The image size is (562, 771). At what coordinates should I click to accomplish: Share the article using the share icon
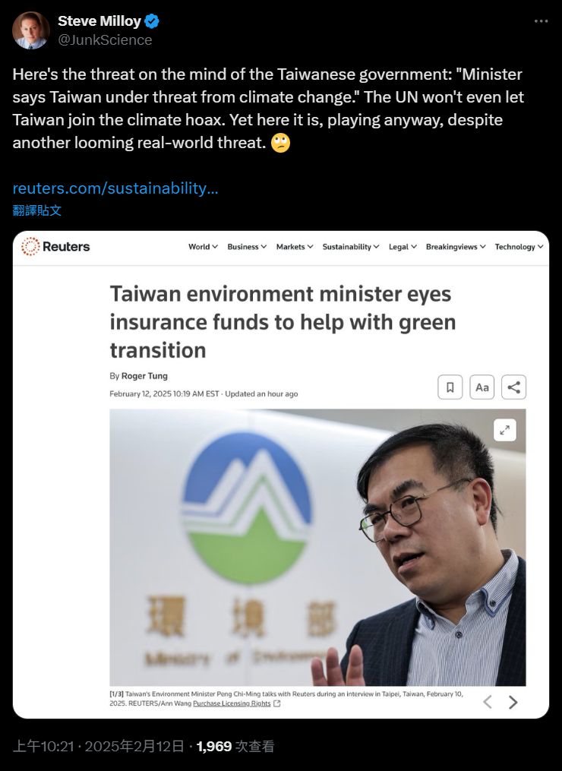click(x=514, y=387)
